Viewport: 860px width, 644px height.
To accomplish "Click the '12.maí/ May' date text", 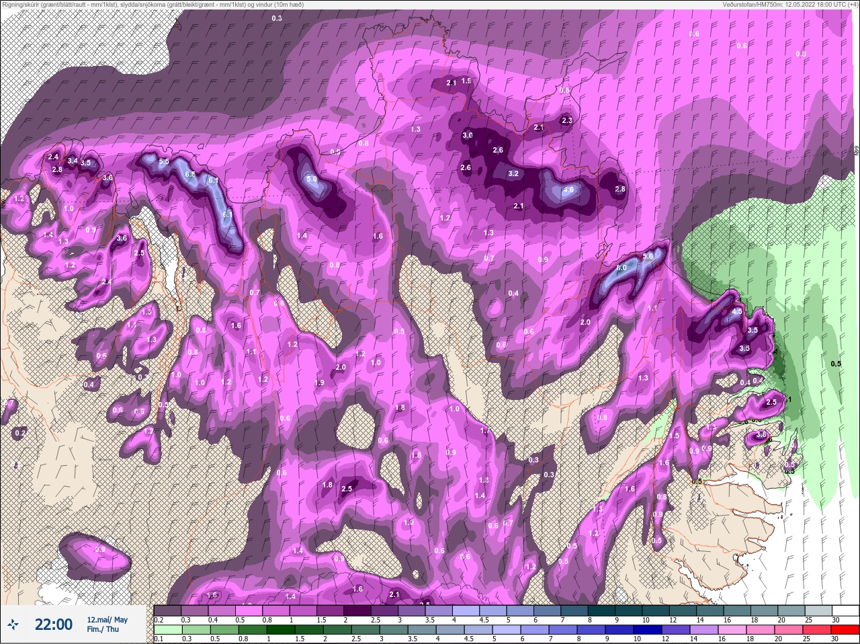I will pos(107,620).
